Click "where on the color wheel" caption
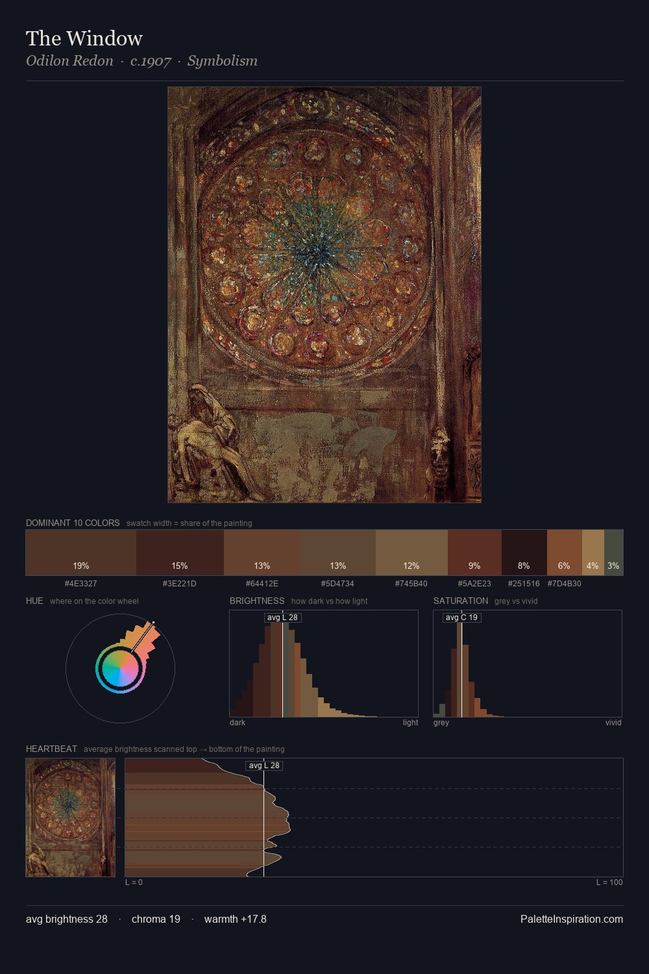Viewport: 649px width, 974px height. (x=94, y=601)
